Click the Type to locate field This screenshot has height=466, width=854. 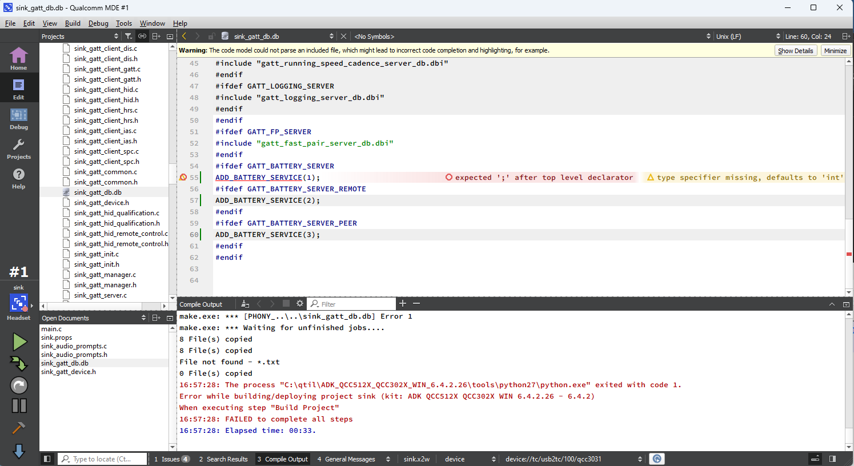[x=102, y=459]
